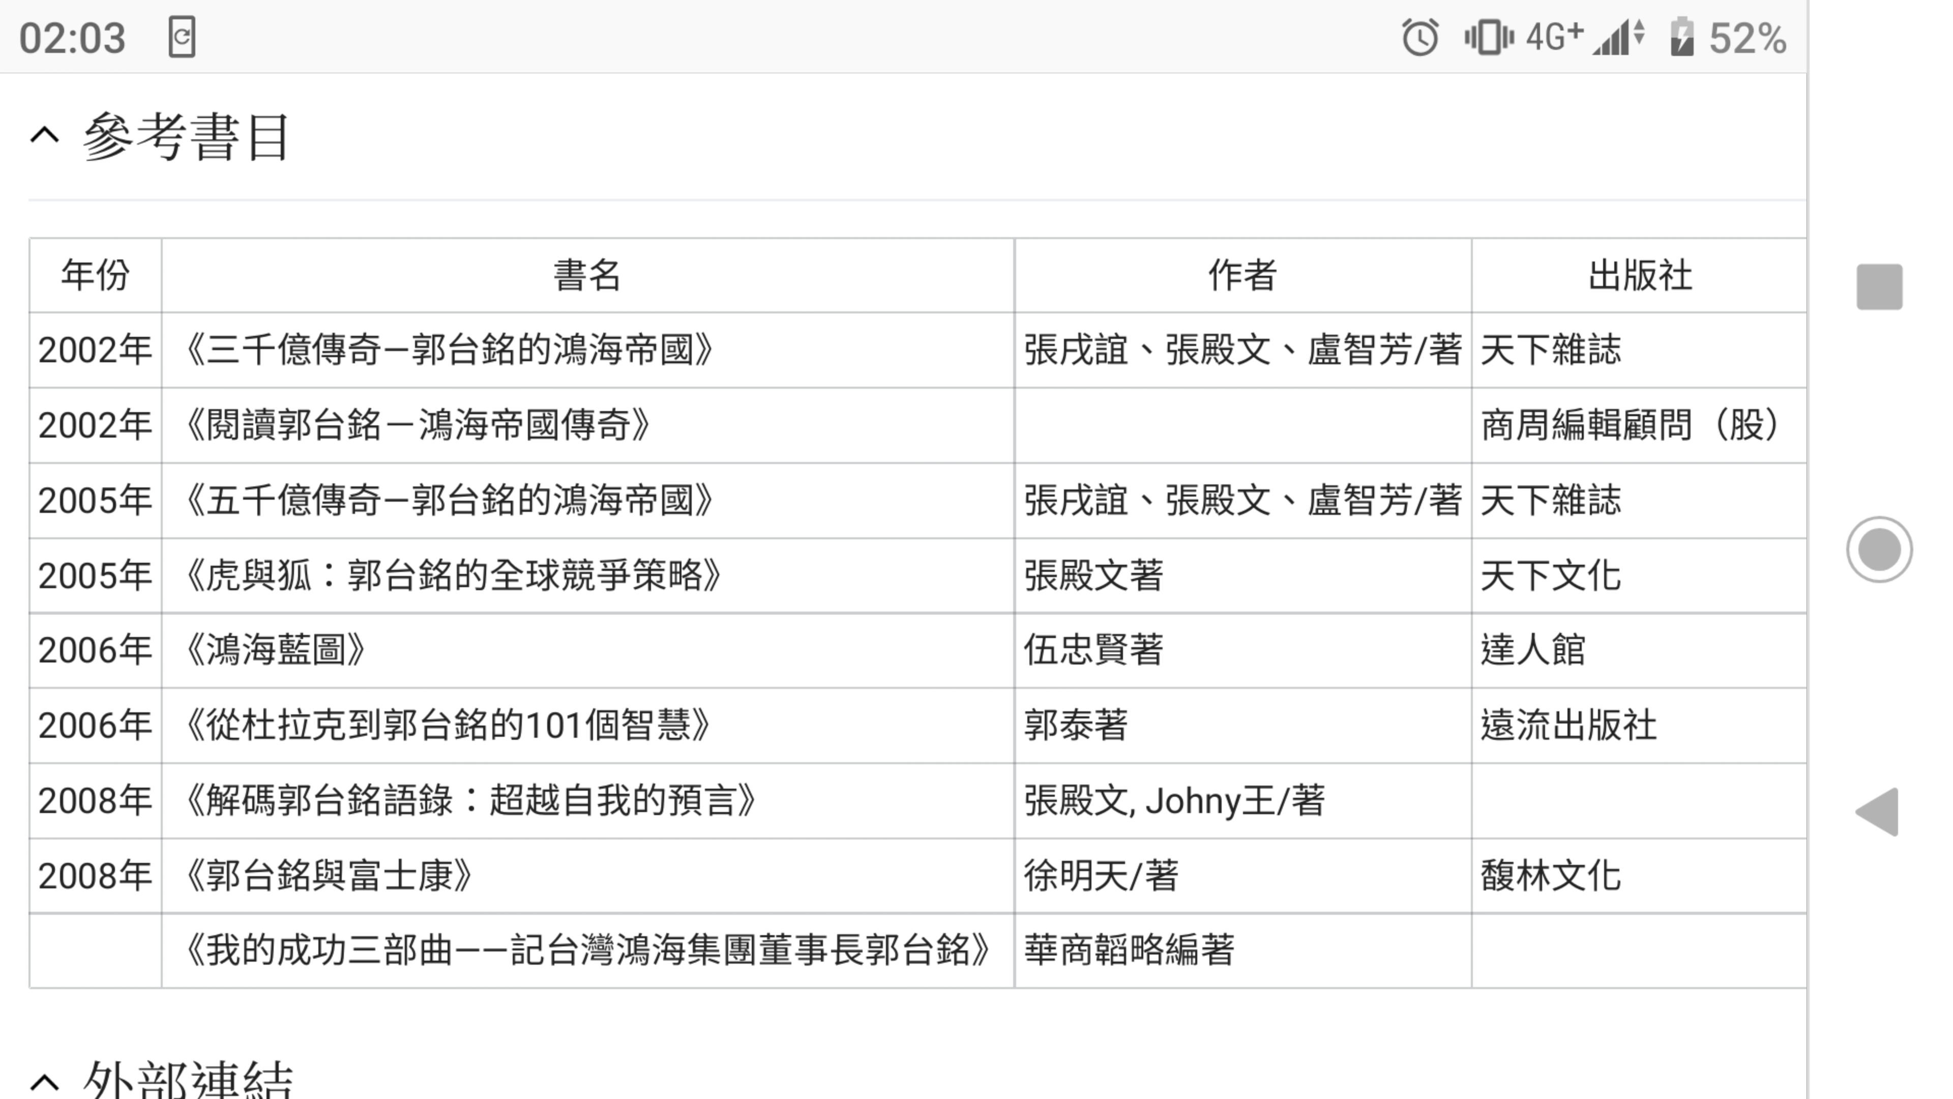Tap the year cell of 虎與狐 row
The image size is (1953, 1099).
[96, 575]
